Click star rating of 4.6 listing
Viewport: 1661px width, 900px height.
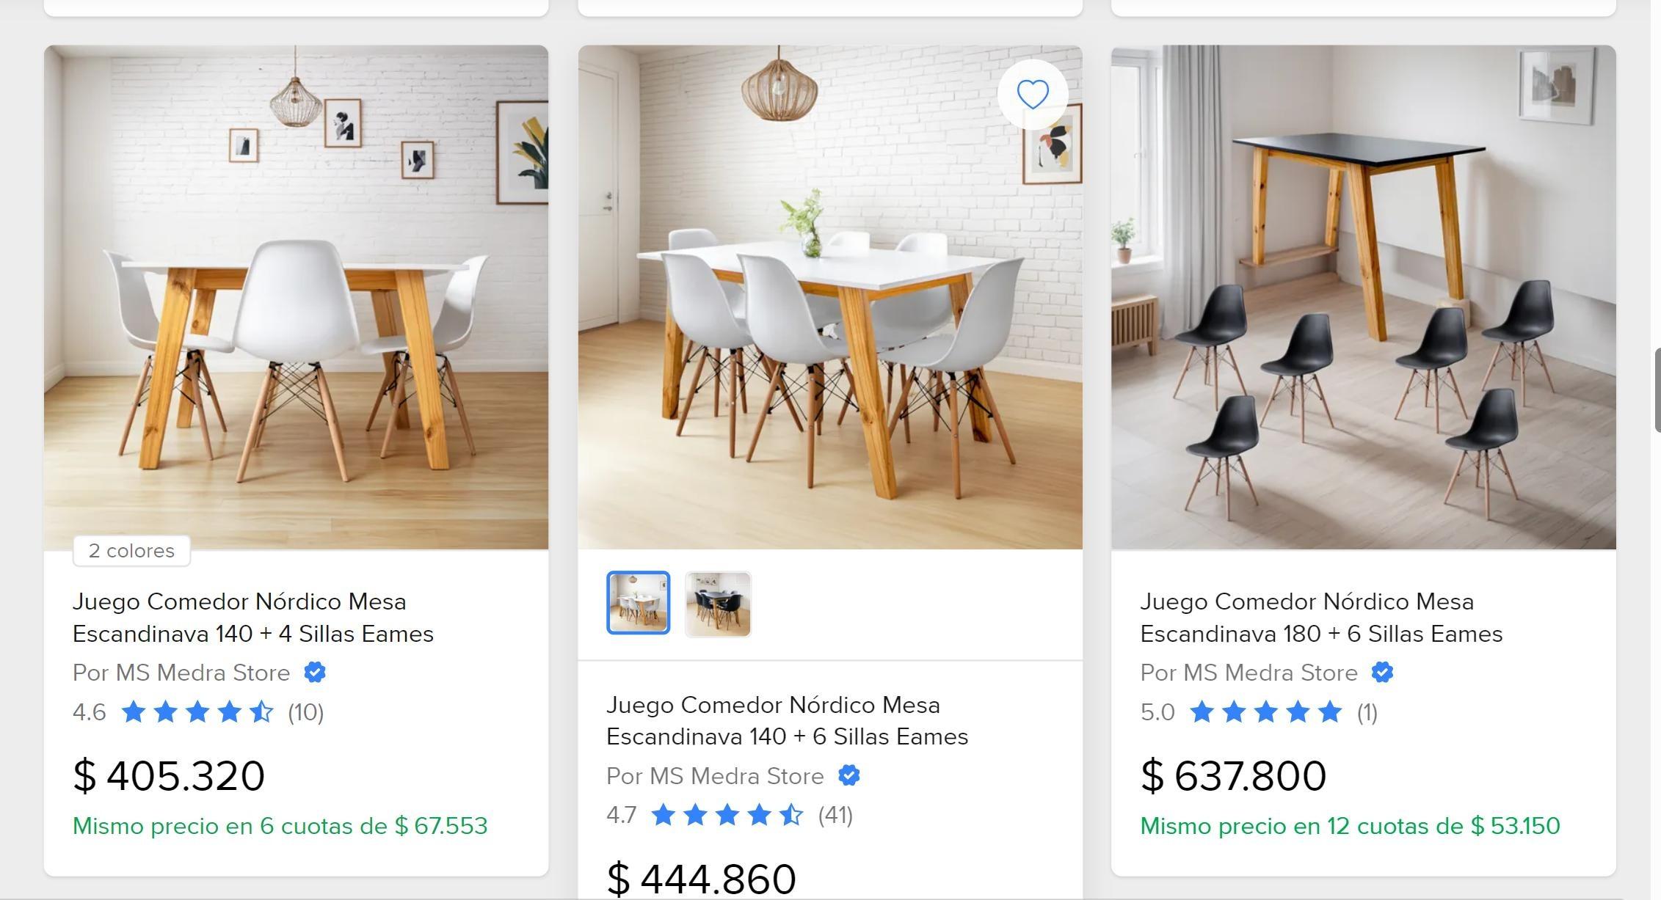[x=197, y=712]
